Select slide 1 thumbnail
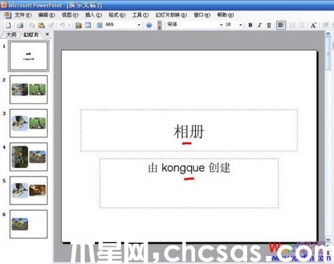The height and width of the screenshot is (264, 334). click(29, 56)
